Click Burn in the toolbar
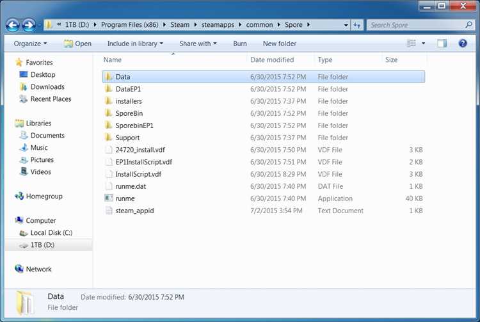 click(x=240, y=44)
